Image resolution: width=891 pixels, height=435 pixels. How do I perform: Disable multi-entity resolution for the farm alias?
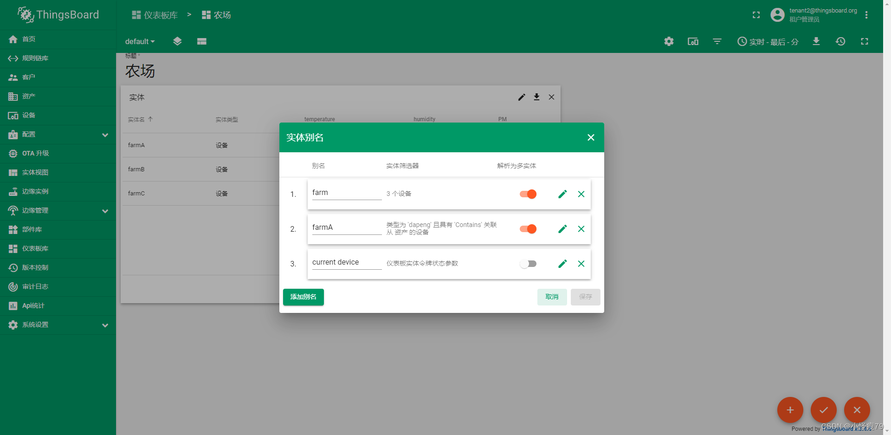(528, 194)
